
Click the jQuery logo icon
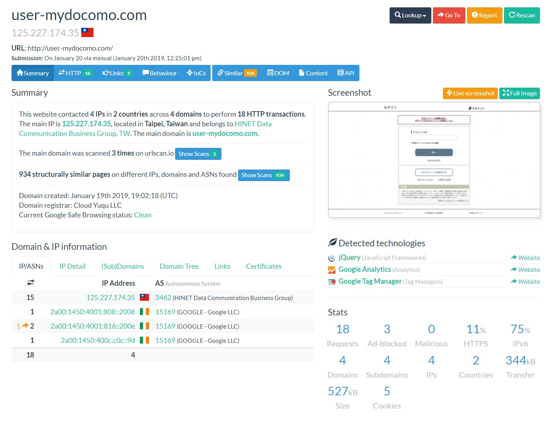(332, 258)
